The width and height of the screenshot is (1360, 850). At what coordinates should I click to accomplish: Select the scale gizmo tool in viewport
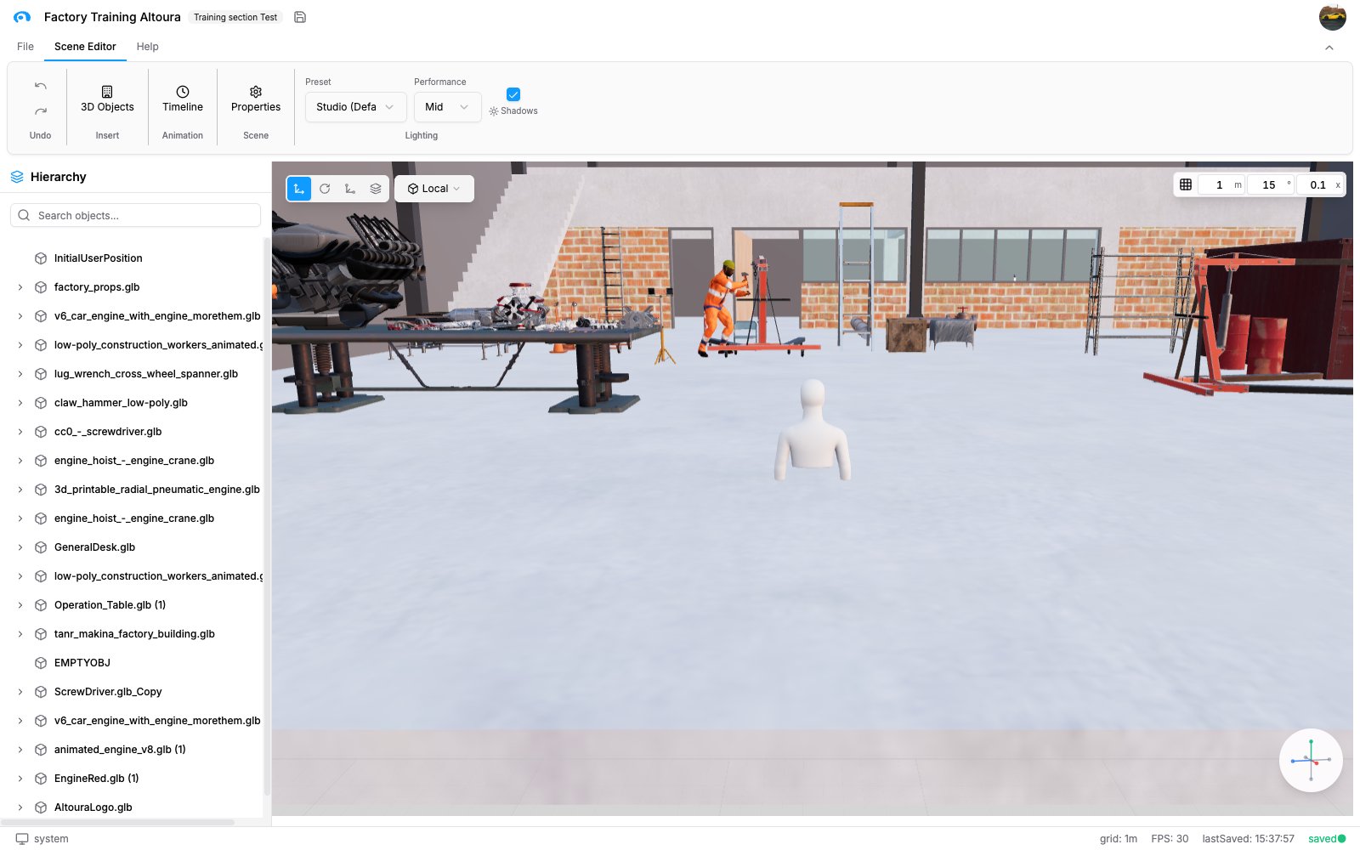[350, 189]
